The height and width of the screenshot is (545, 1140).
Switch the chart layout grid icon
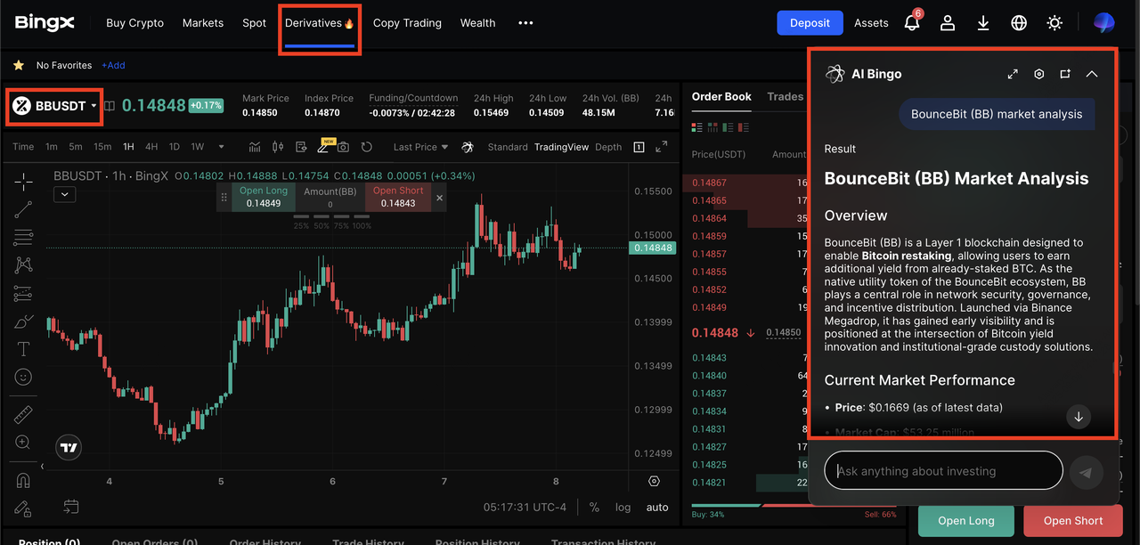click(639, 147)
